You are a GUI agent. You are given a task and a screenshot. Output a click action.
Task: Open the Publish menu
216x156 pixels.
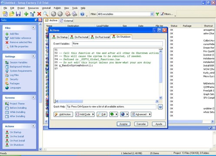pos(57,8)
